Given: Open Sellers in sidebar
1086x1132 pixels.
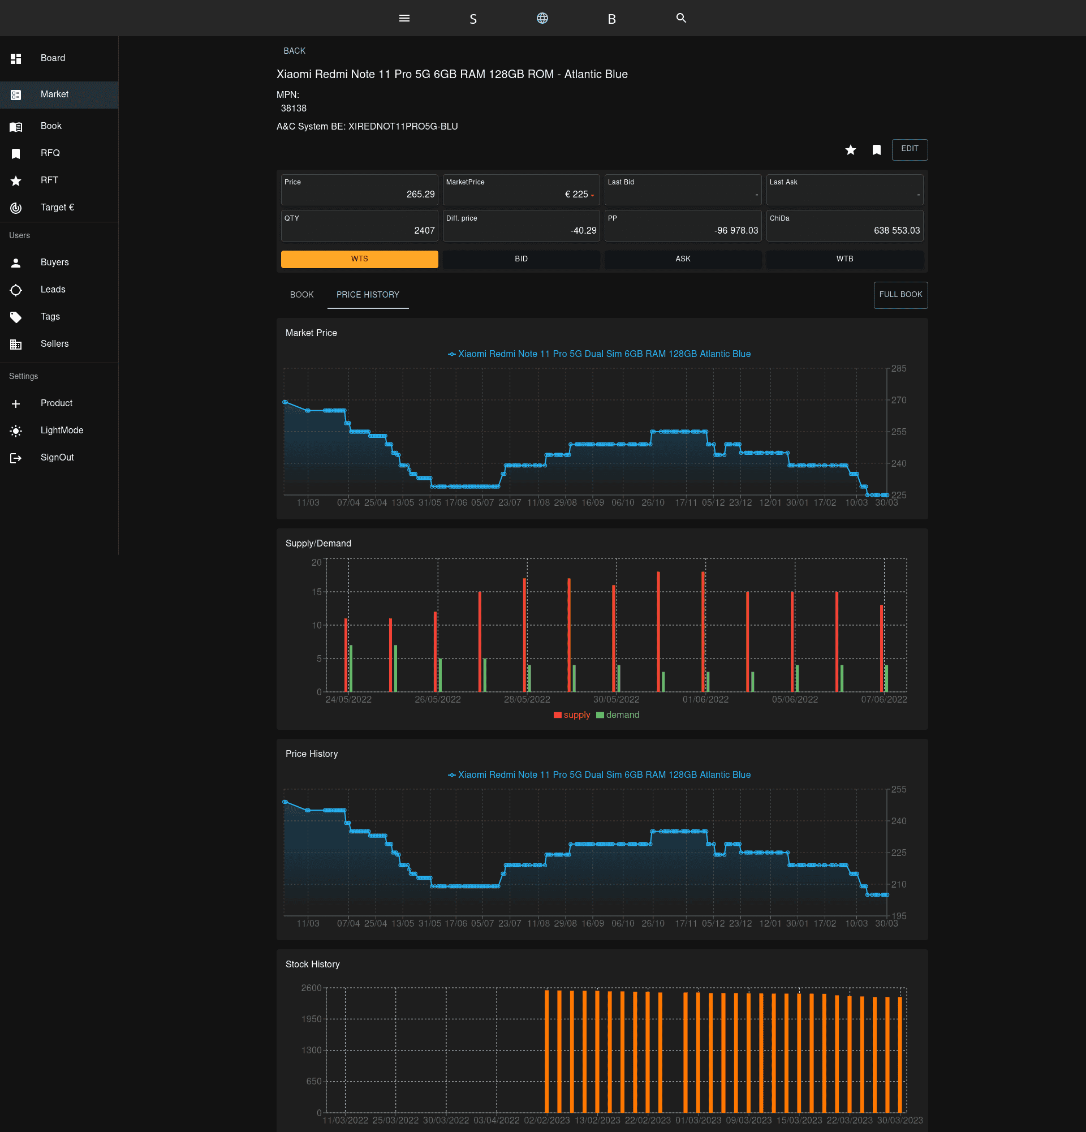Looking at the screenshot, I should tap(59, 343).
